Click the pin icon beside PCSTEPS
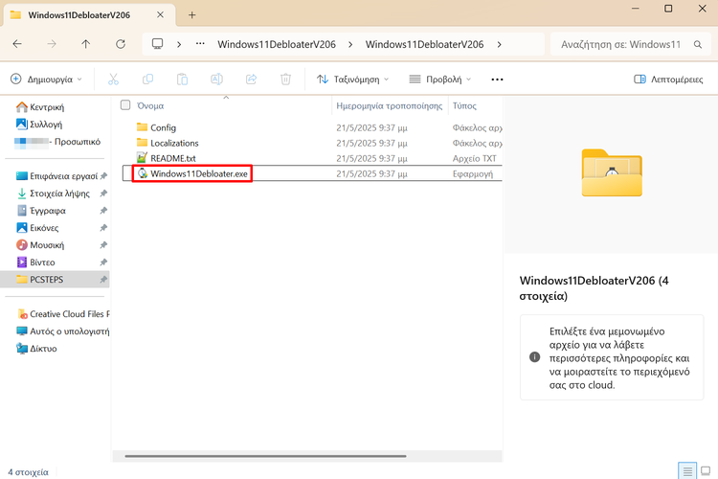This screenshot has width=718, height=479. click(x=103, y=279)
